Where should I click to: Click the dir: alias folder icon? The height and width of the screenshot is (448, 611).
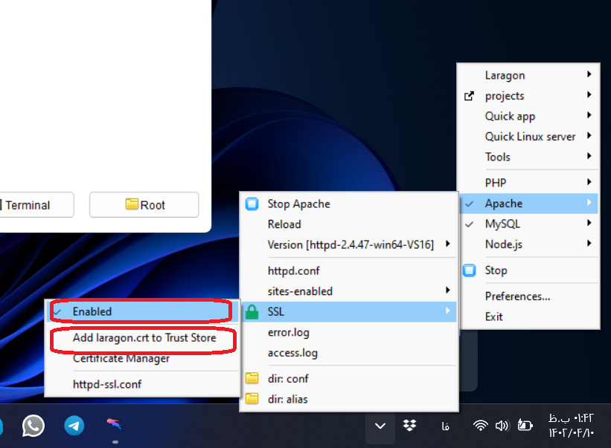click(x=252, y=399)
